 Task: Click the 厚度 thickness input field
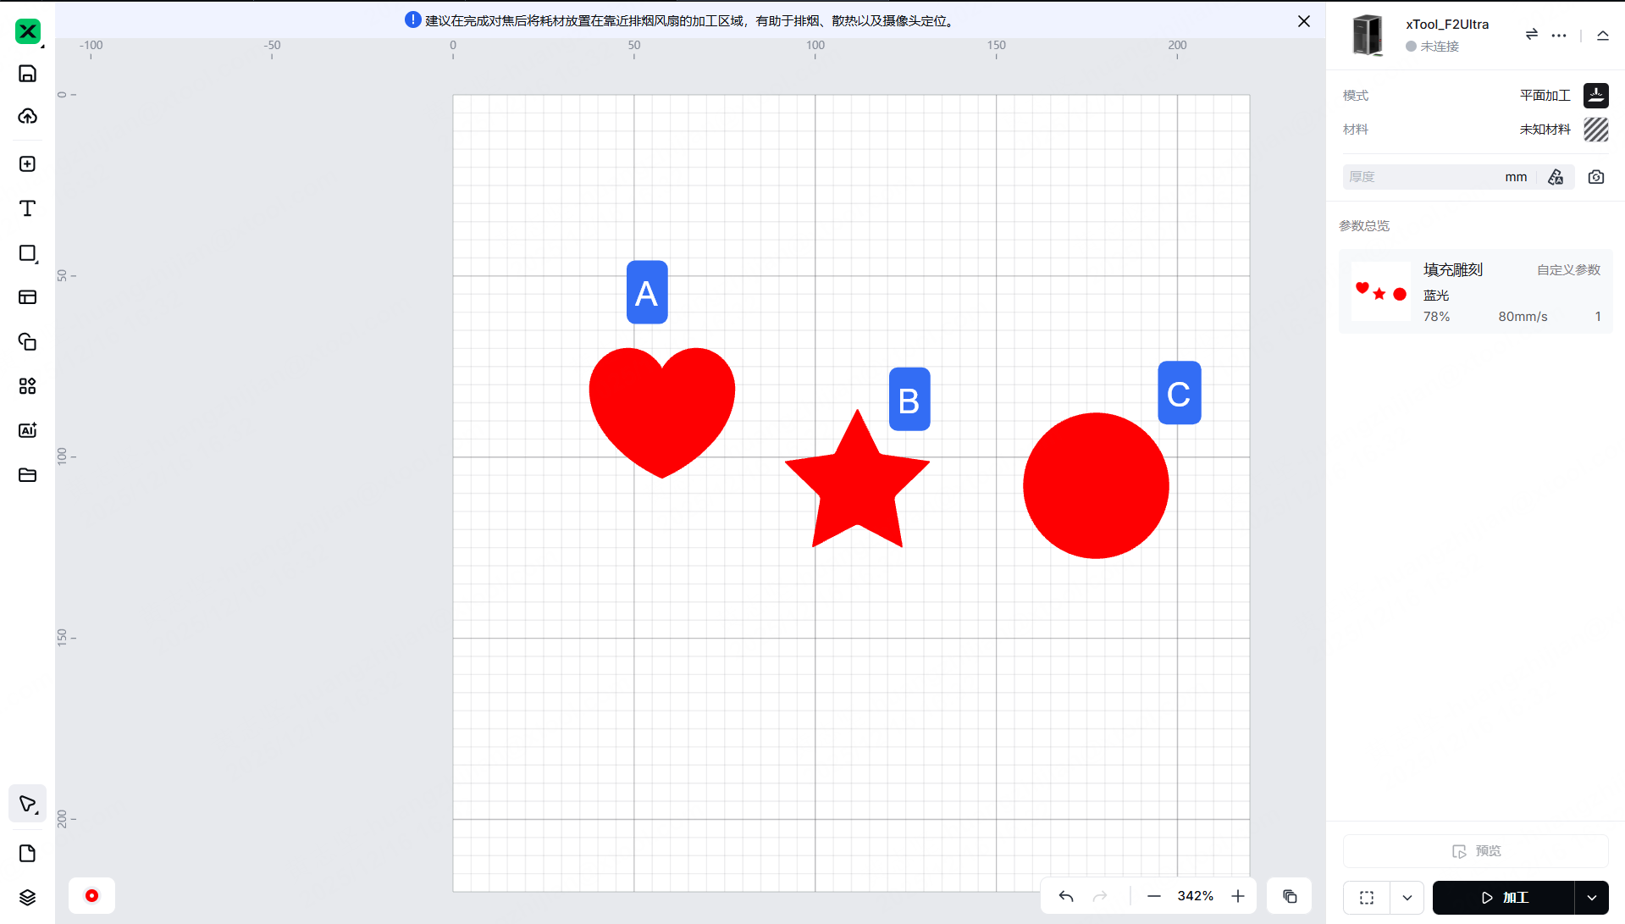1423,177
